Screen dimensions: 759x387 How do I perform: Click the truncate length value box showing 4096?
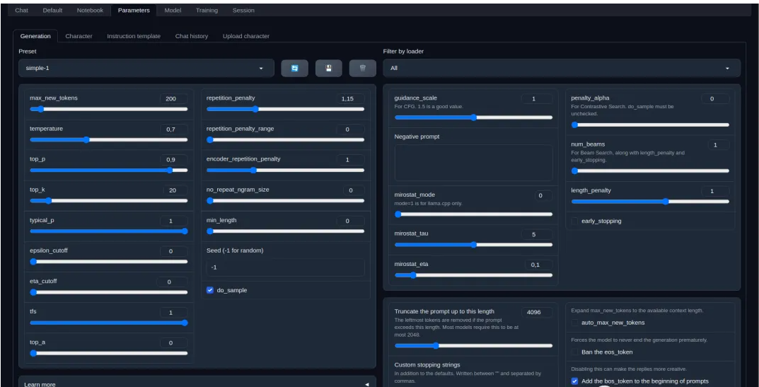[537, 313]
